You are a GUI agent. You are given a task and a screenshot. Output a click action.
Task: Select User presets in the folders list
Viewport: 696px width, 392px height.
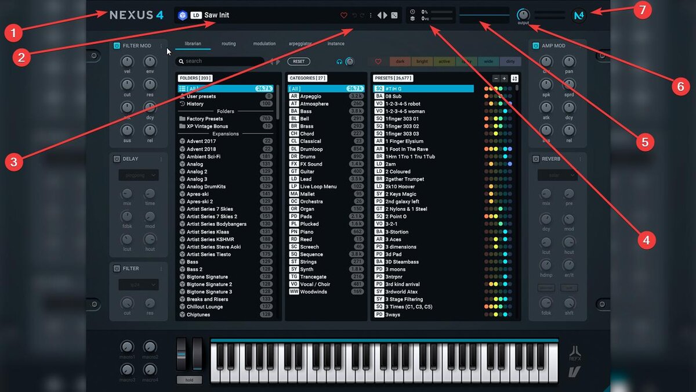[226, 96]
